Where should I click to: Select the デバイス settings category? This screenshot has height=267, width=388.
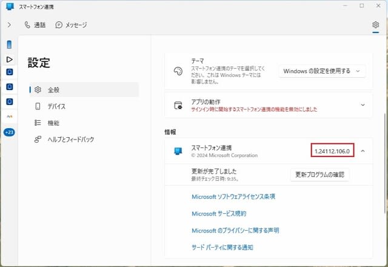[84, 106]
